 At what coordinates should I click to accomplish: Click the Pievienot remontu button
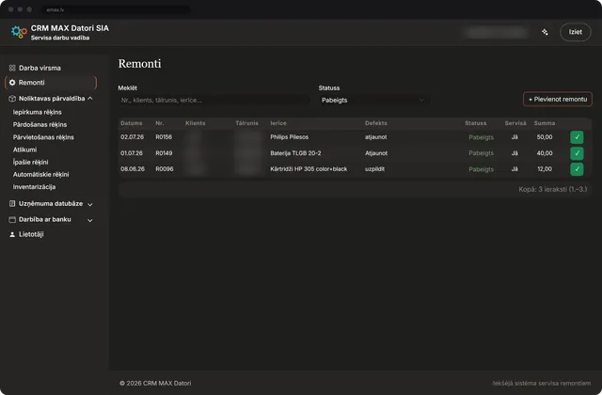[x=558, y=100]
